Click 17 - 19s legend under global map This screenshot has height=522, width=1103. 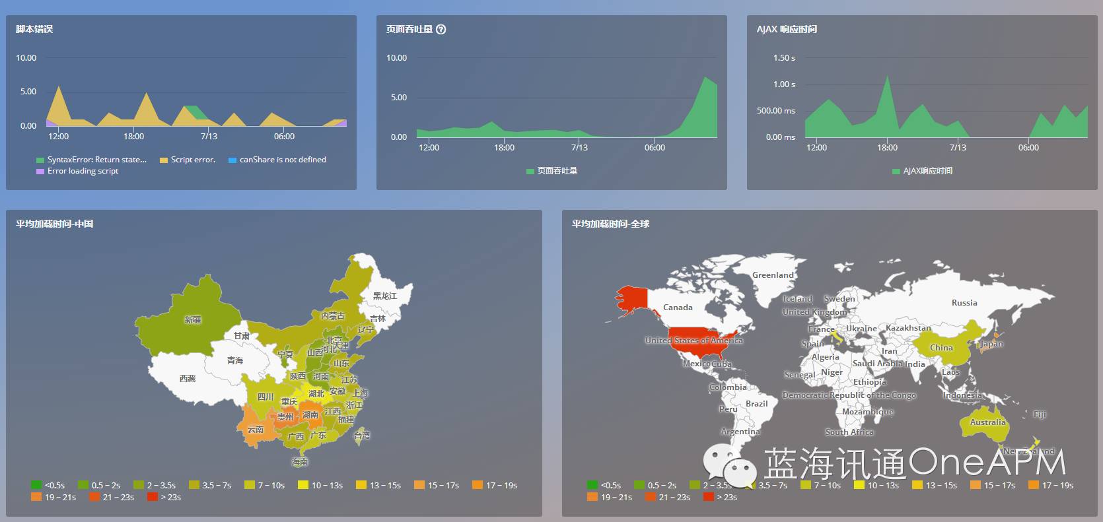(x=1051, y=485)
